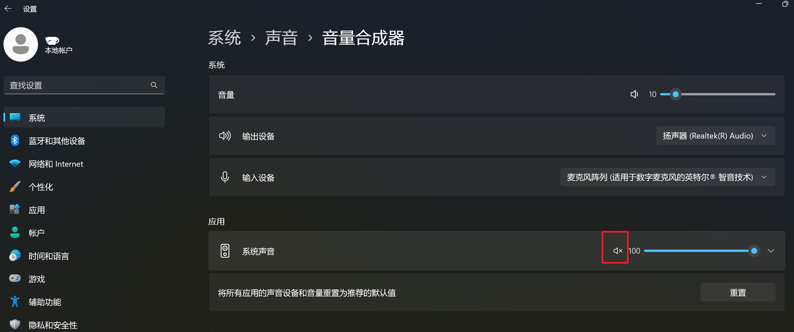
Task: Unmute the 系统声音 speaker icon
Action: 617,251
